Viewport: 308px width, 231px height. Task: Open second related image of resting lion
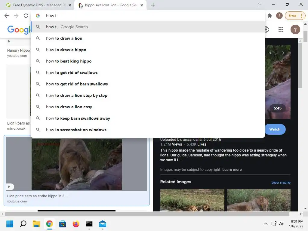258,200
